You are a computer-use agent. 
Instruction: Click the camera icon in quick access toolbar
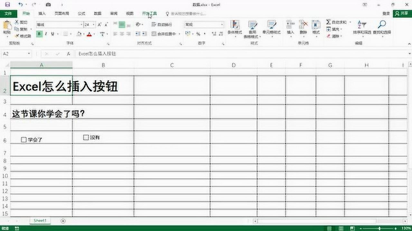tap(48, 4)
